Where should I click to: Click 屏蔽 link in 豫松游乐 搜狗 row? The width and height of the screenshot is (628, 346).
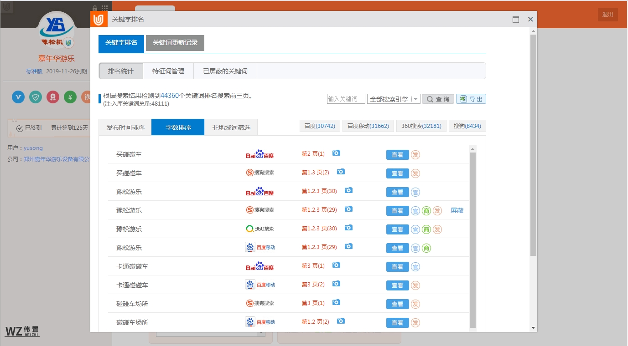click(457, 211)
